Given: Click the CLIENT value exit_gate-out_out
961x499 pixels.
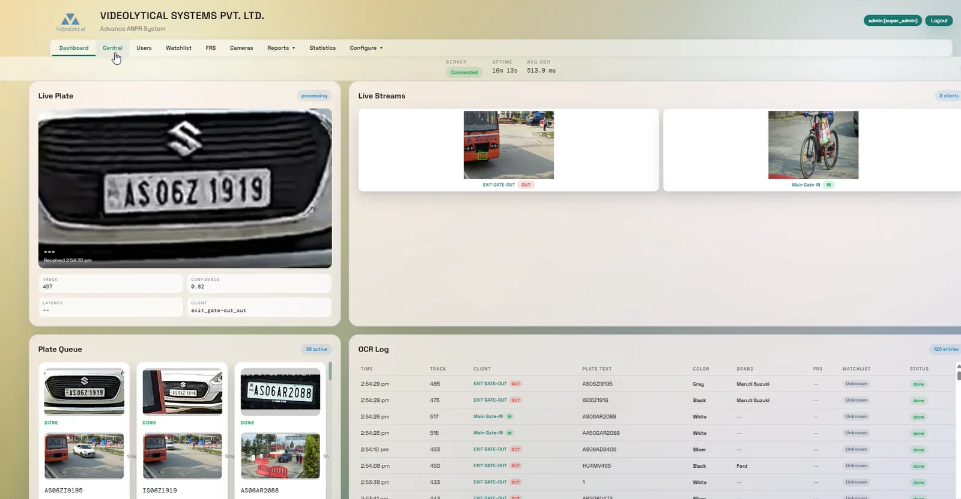Looking at the screenshot, I should pos(219,311).
